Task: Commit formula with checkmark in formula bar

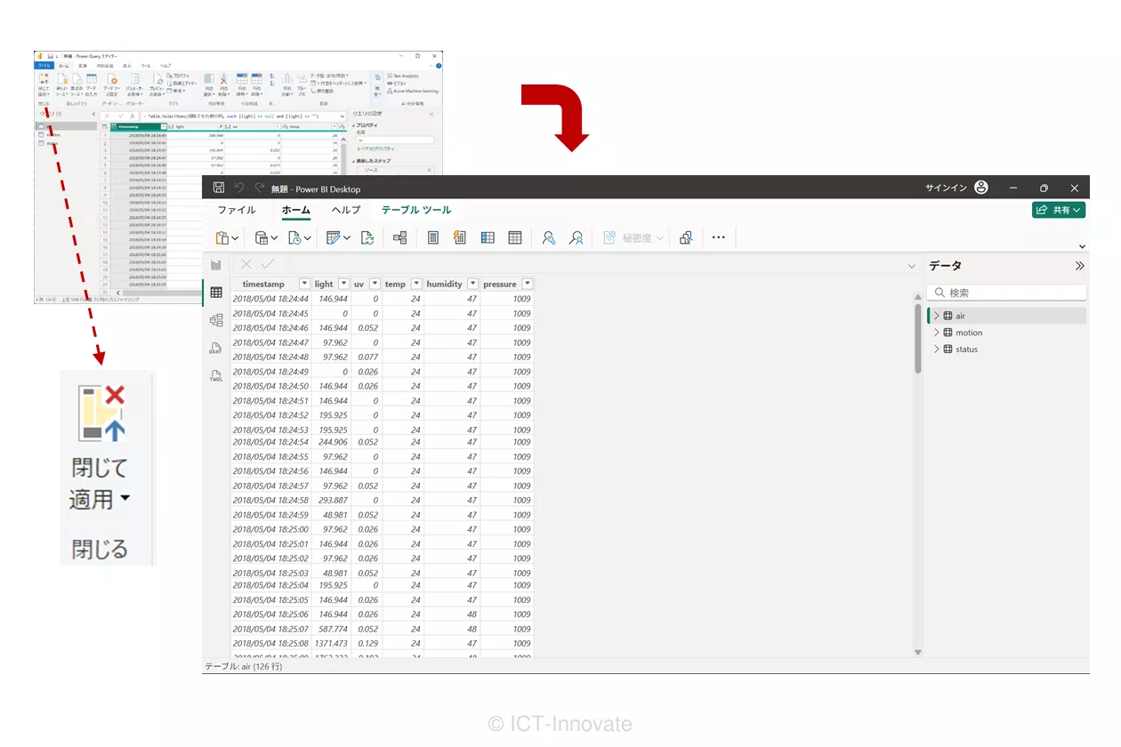Action: click(x=268, y=264)
